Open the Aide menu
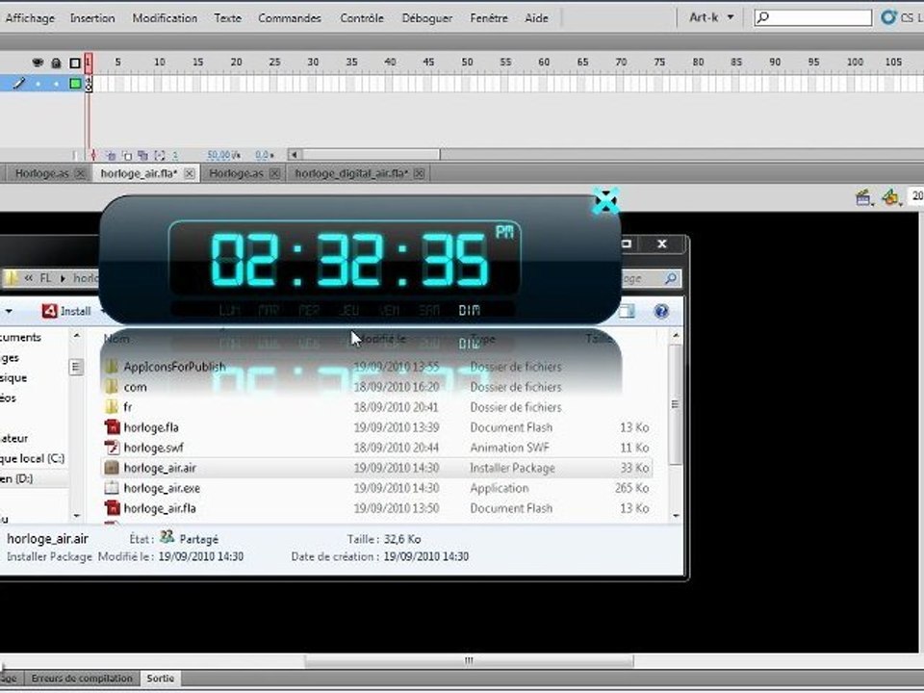924x693 pixels. coord(536,18)
